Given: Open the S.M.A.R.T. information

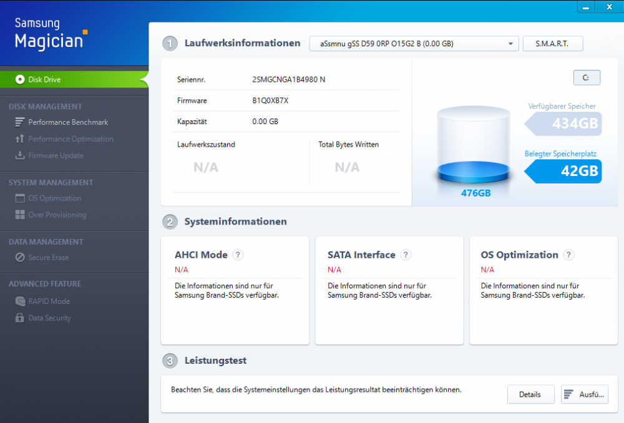Looking at the screenshot, I should point(552,44).
